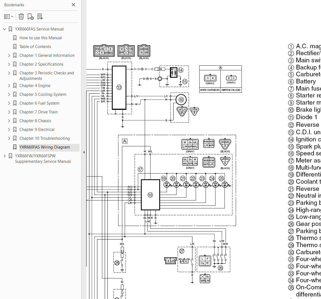
Task: Click the find current bookmark icon
Action: pyautogui.click(x=40, y=17)
